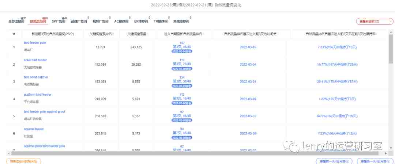Open the 'bird feeder pole' keyword link

35,43
